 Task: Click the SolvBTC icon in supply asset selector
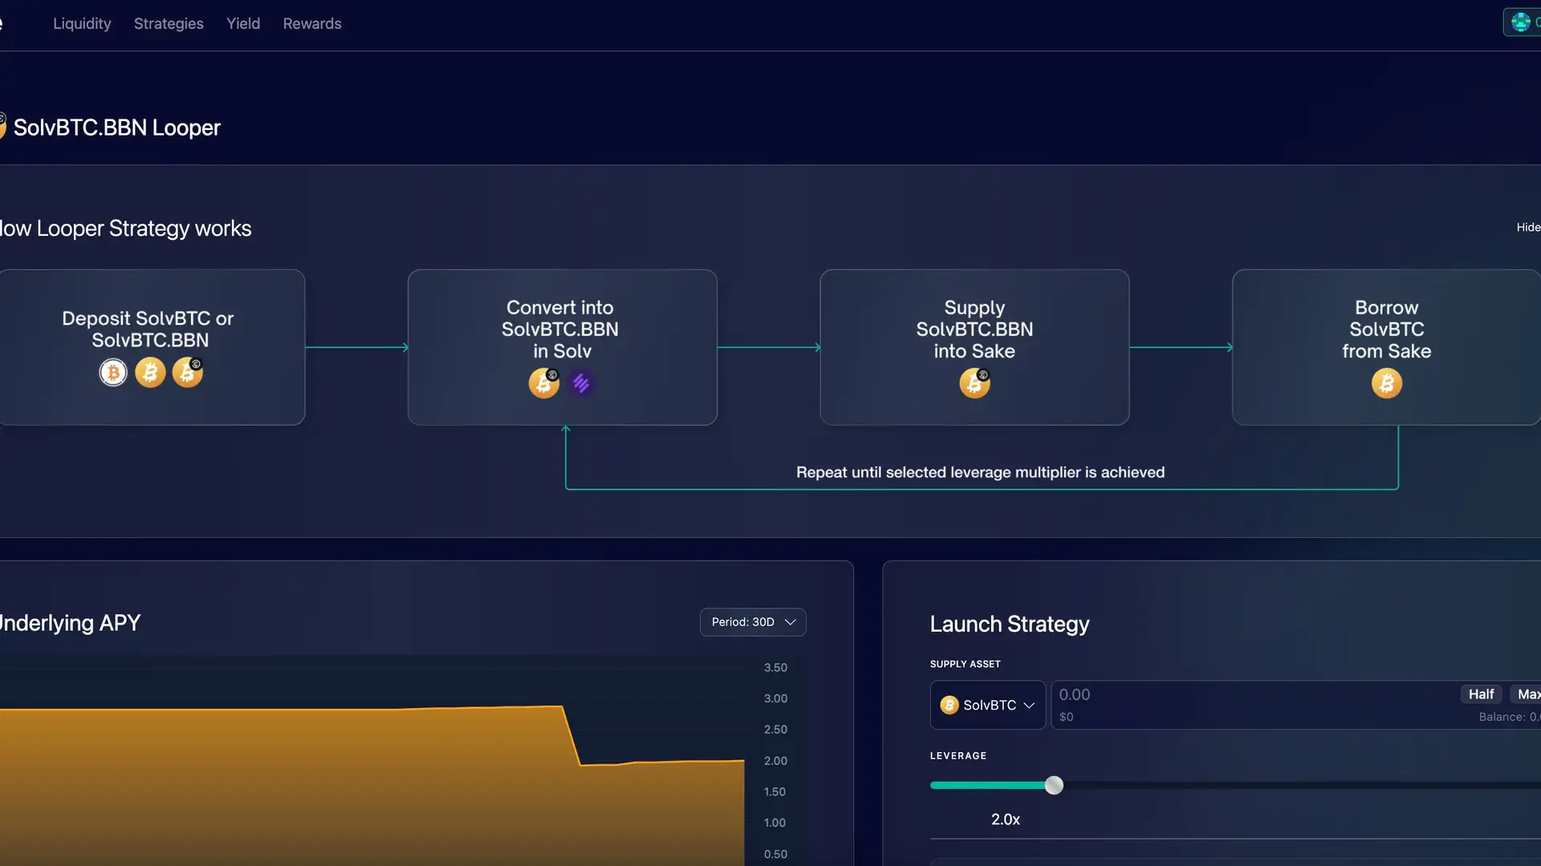coord(949,705)
